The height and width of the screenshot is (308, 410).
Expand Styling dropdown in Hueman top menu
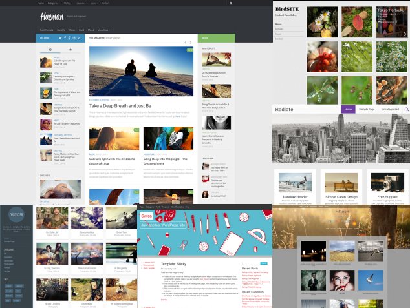point(69,3)
